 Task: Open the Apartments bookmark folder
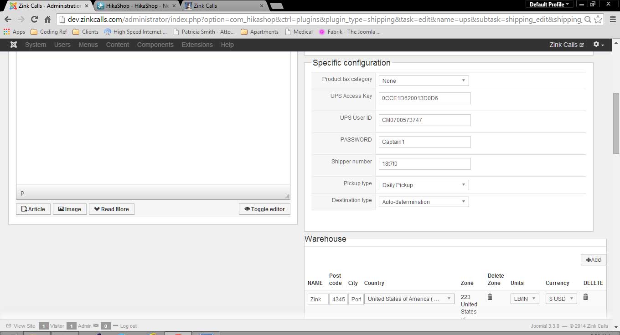(x=259, y=32)
